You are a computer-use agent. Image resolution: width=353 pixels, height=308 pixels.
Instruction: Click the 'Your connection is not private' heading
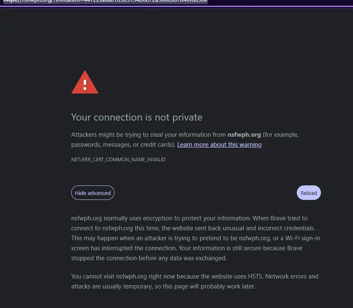pyautogui.click(x=137, y=117)
